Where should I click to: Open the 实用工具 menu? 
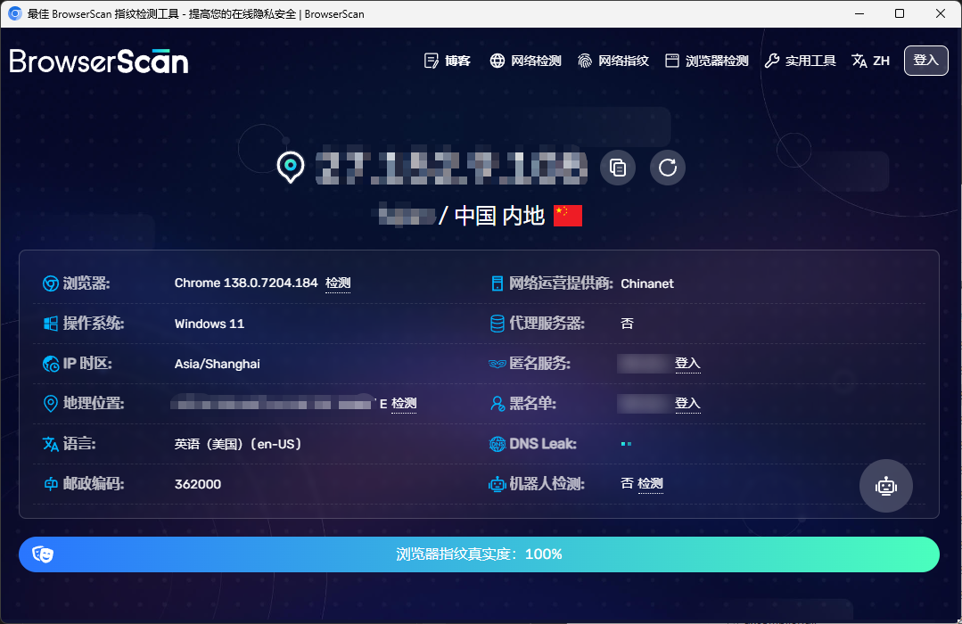(x=800, y=61)
